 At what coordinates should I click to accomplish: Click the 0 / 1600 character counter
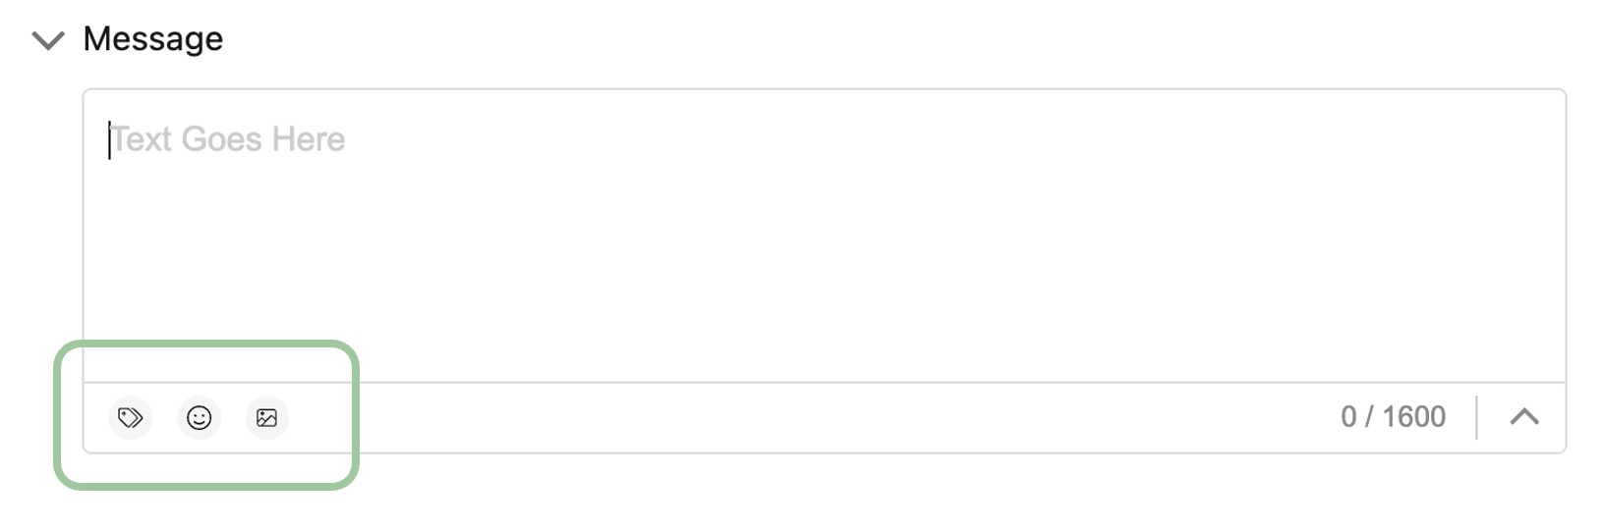[1393, 417]
